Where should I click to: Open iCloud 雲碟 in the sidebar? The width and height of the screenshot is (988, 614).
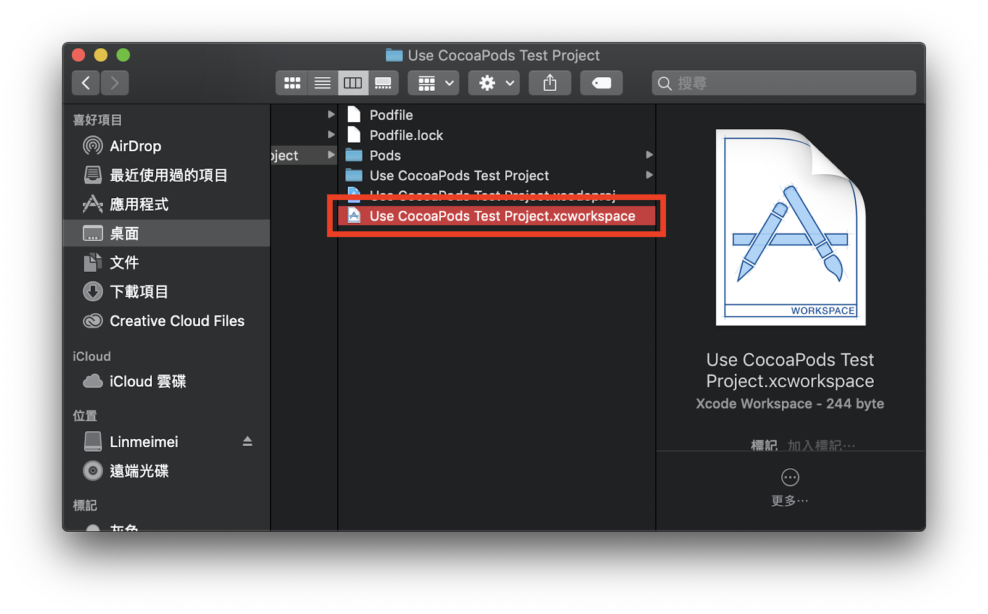click(x=165, y=381)
